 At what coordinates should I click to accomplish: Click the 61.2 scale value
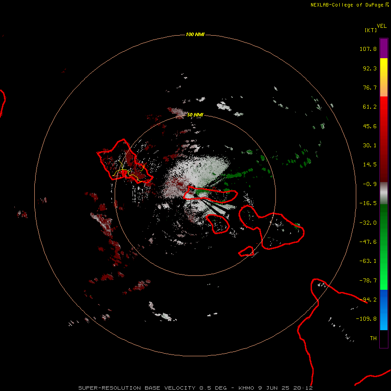370,107
